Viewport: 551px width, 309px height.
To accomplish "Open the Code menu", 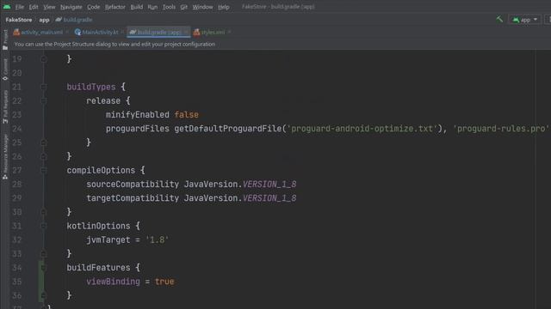I will [93, 7].
